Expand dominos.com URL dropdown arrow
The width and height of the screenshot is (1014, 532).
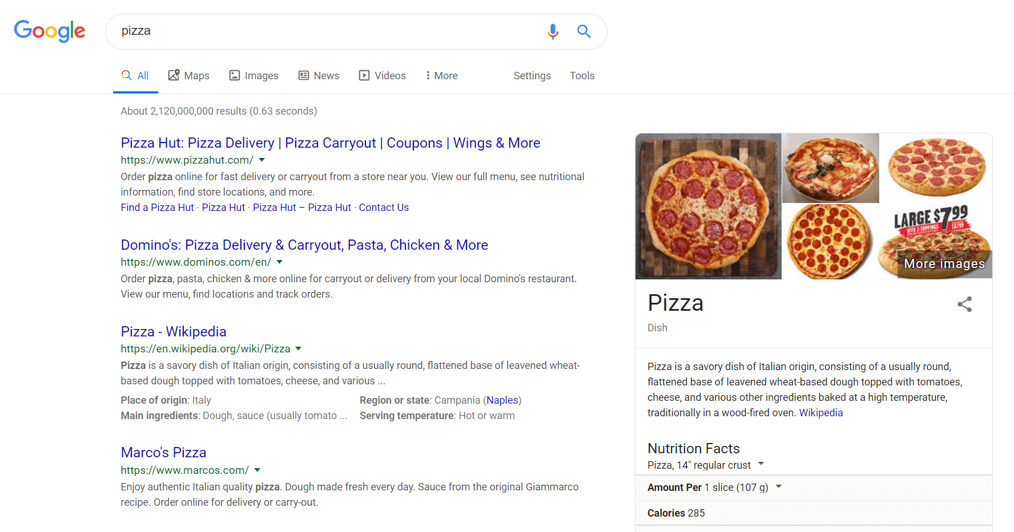(280, 262)
